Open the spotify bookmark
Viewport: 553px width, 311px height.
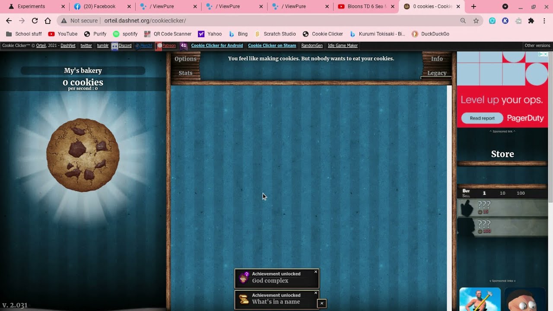coord(125,34)
